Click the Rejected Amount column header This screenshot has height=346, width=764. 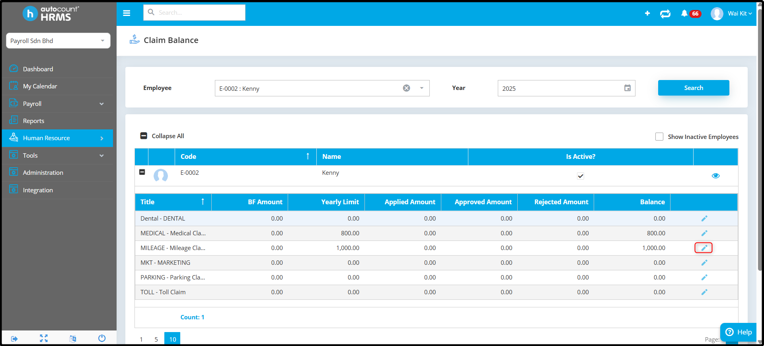pyautogui.click(x=555, y=202)
